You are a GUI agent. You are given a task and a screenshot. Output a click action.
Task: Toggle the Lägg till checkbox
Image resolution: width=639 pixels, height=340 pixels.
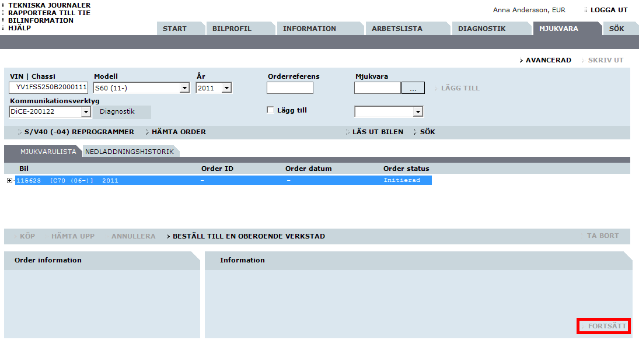270,110
